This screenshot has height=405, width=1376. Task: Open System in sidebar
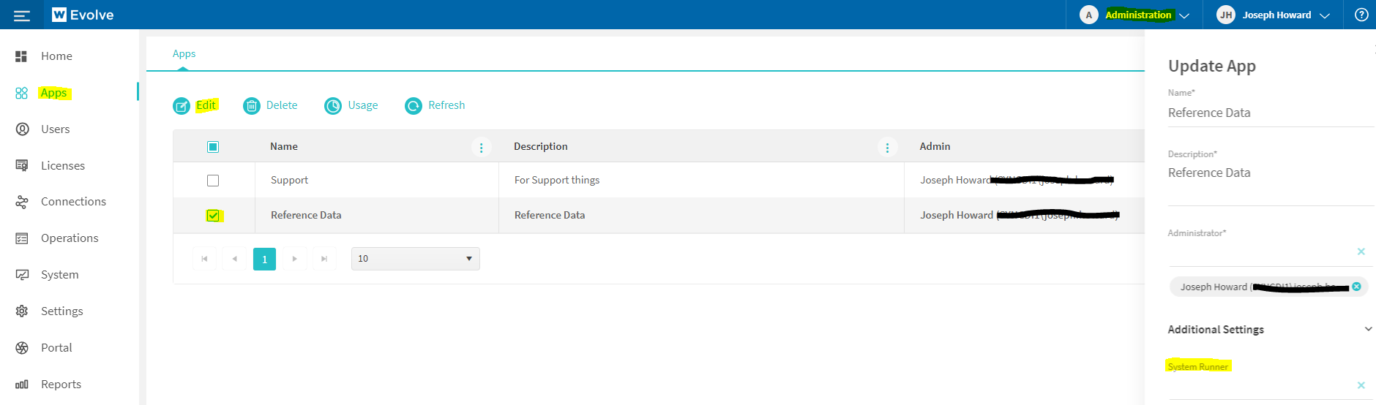click(x=59, y=275)
